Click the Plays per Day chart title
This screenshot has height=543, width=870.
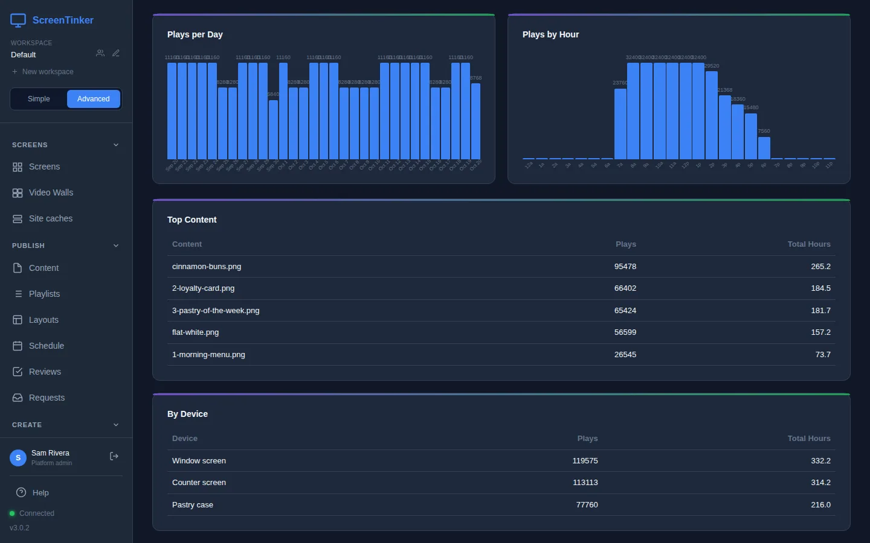click(195, 34)
